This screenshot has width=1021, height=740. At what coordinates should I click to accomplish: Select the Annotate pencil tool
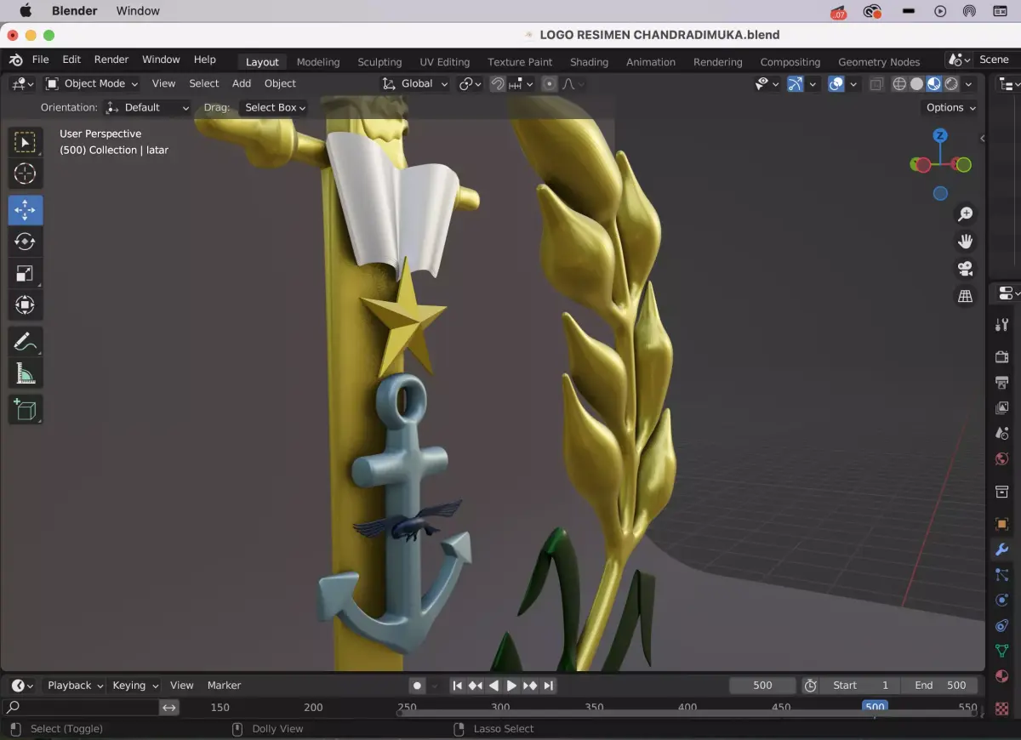(25, 342)
